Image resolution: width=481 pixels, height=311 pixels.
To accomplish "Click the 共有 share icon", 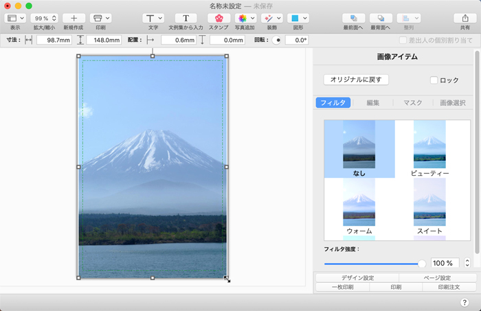I will (465, 18).
